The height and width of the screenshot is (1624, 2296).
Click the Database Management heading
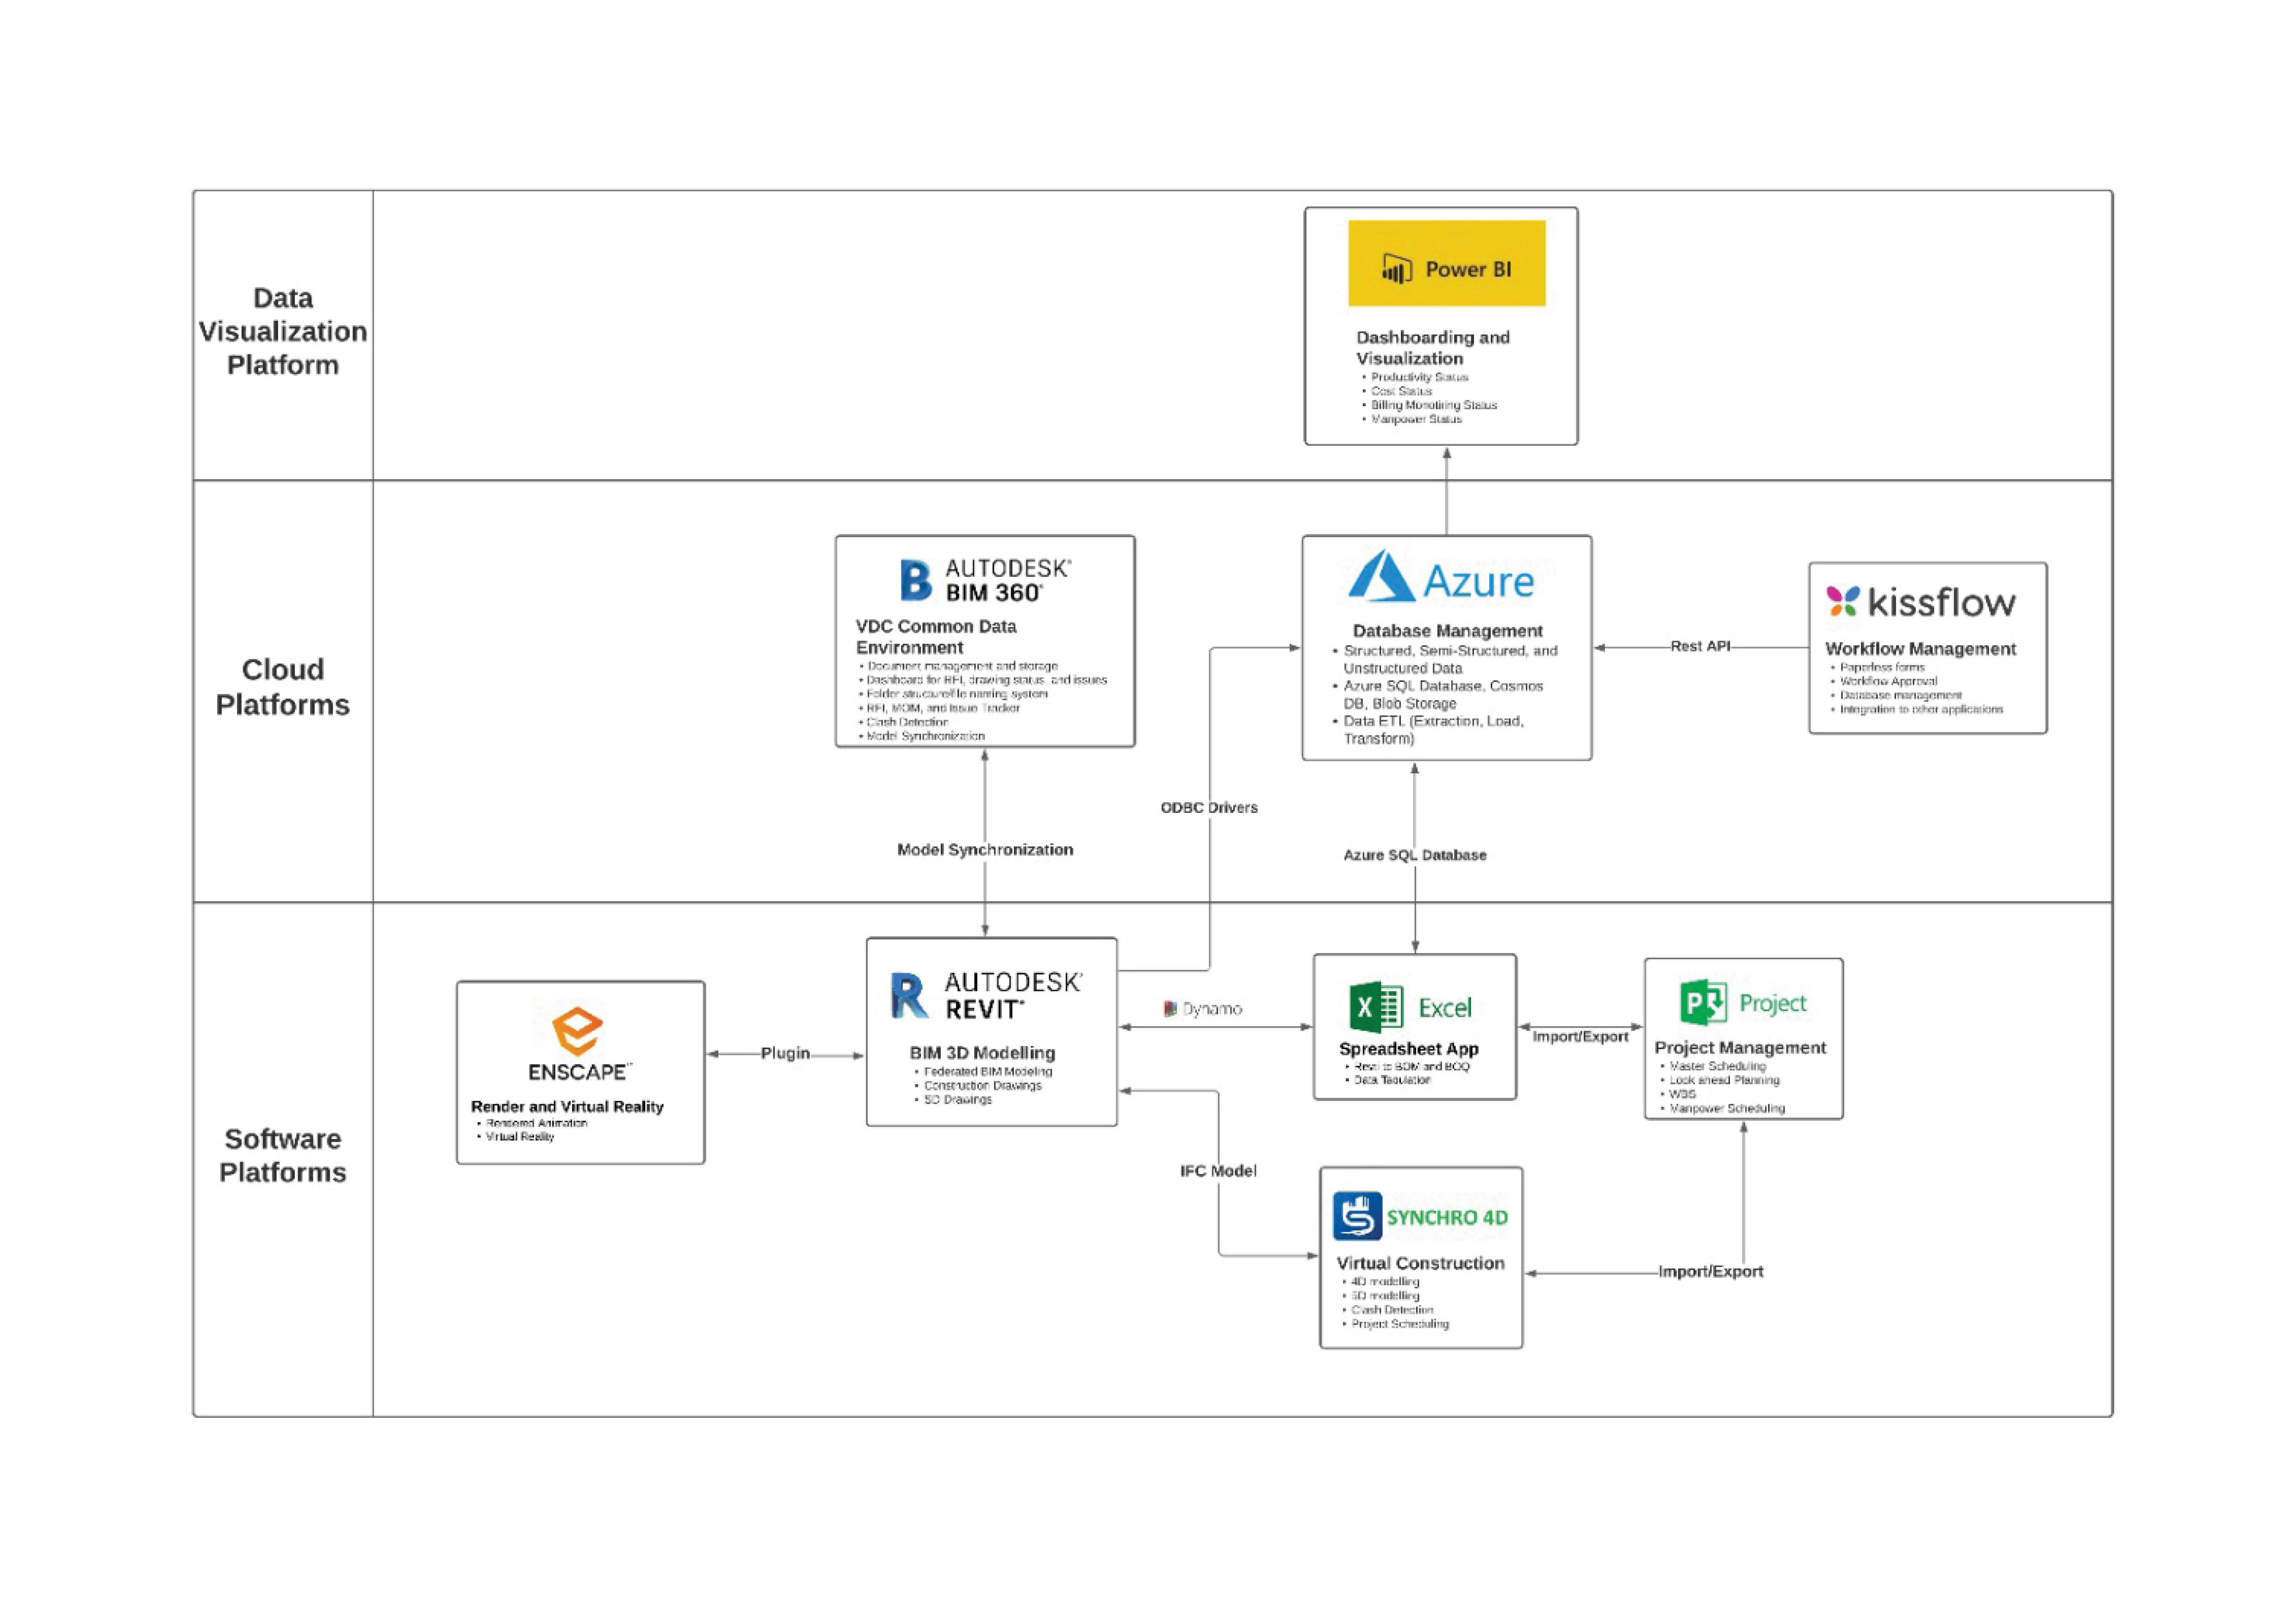pos(1447,631)
